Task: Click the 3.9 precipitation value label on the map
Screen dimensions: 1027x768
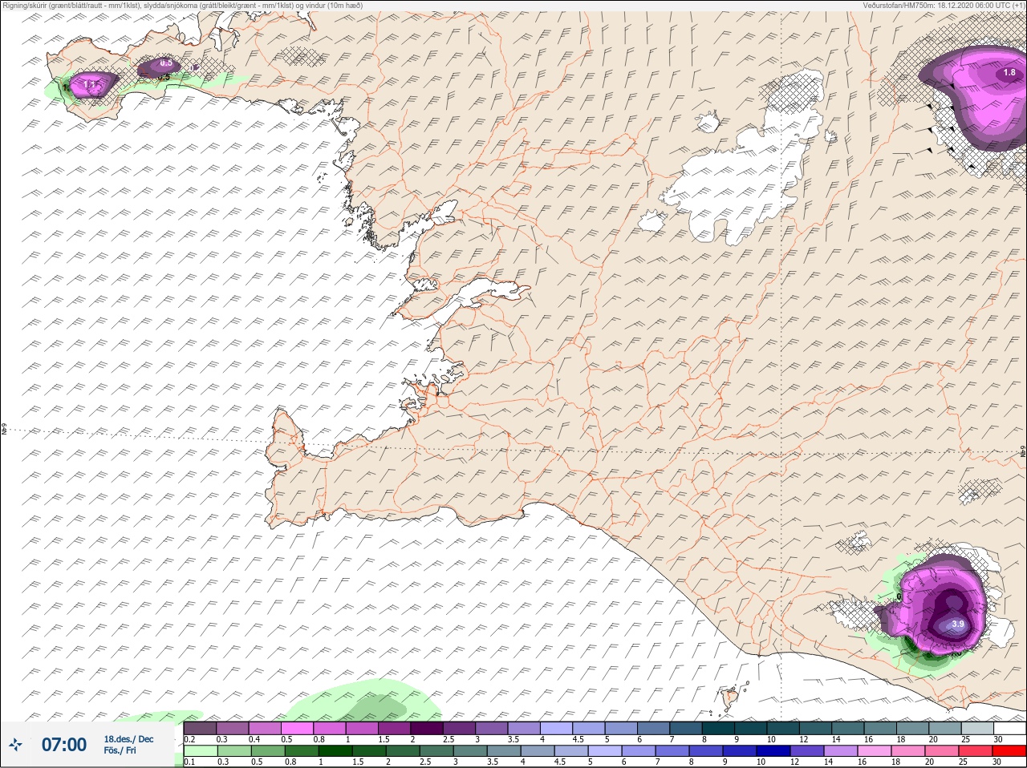Action: (x=957, y=624)
